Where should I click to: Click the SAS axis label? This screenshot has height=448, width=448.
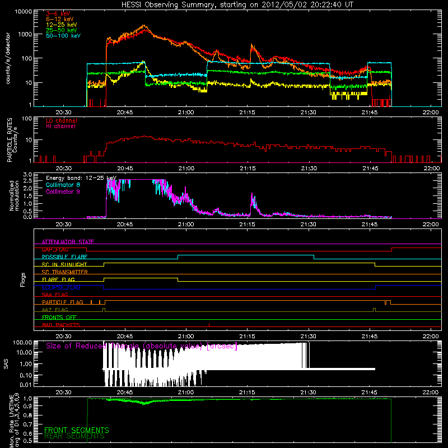click(x=6, y=363)
